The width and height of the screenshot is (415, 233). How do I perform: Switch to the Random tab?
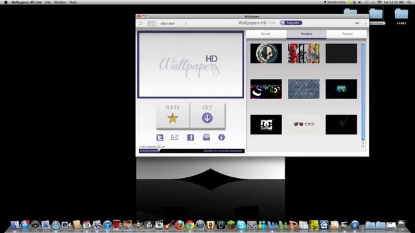coord(307,34)
